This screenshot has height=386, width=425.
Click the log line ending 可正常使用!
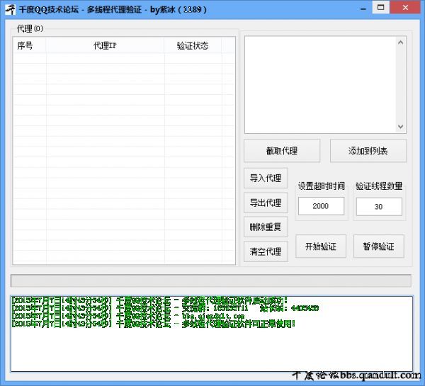click(x=153, y=324)
